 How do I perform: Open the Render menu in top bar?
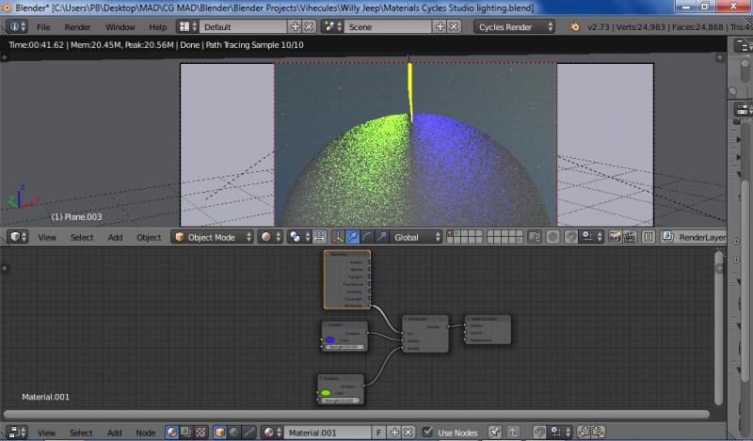(77, 27)
